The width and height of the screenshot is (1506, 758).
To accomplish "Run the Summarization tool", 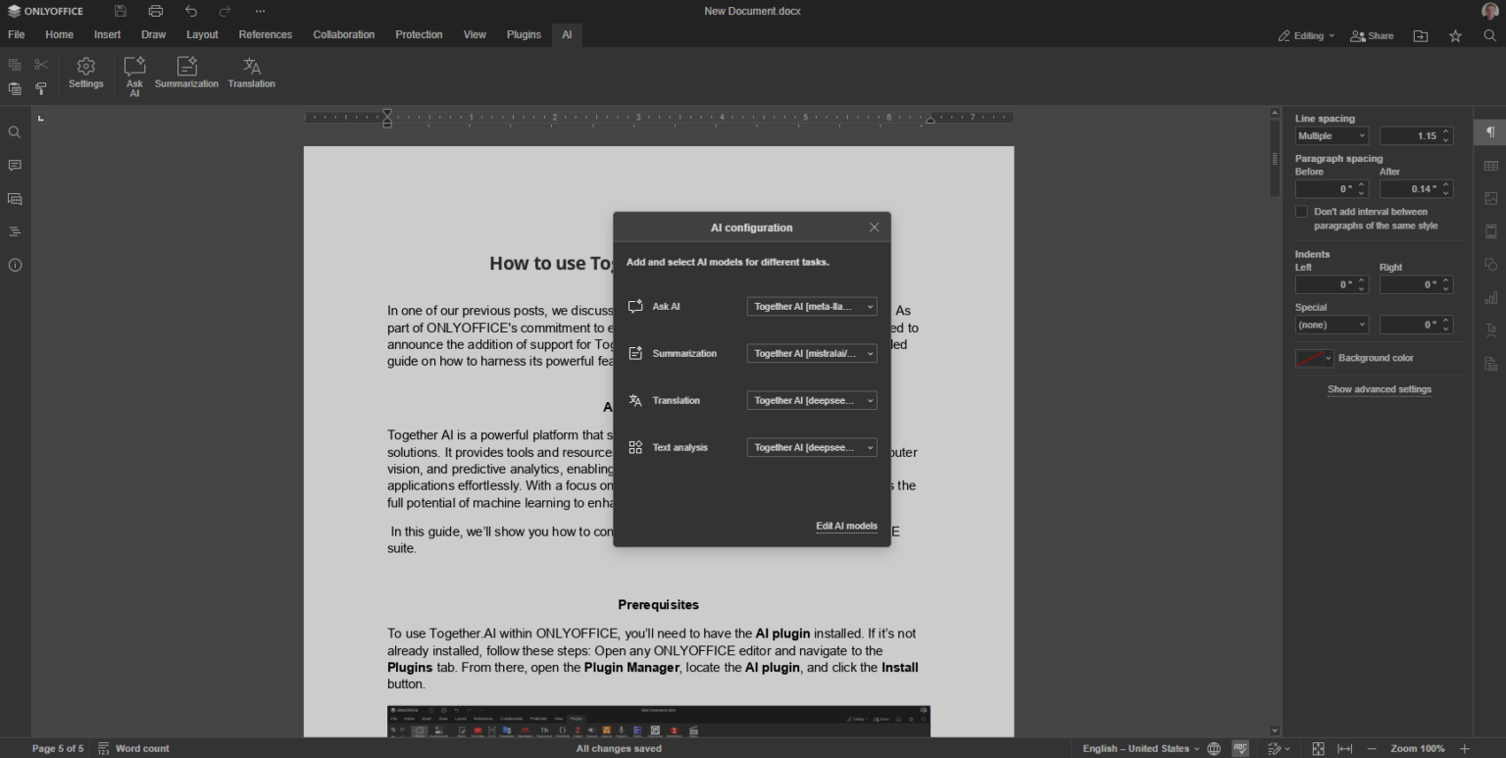I will pyautogui.click(x=186, y=74).
